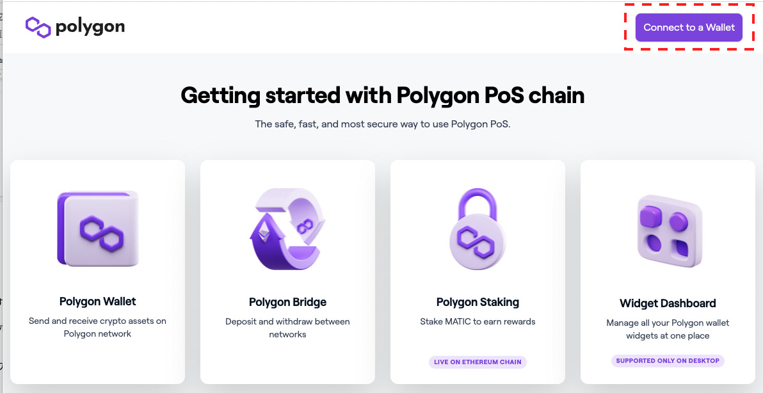Click the 'safe, fast, and most secure' subtitle
This screenshot has width=763, height=393.
coord(382,124)
